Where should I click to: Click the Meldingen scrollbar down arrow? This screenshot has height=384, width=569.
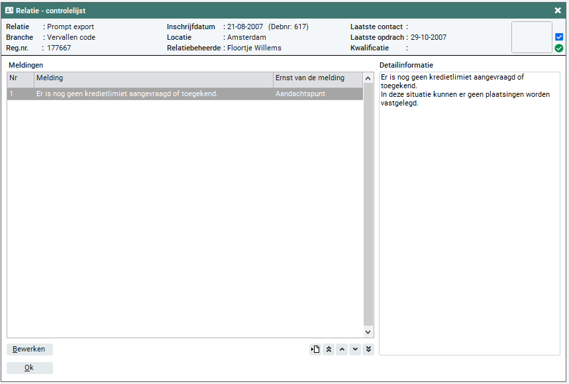(368, 332)
